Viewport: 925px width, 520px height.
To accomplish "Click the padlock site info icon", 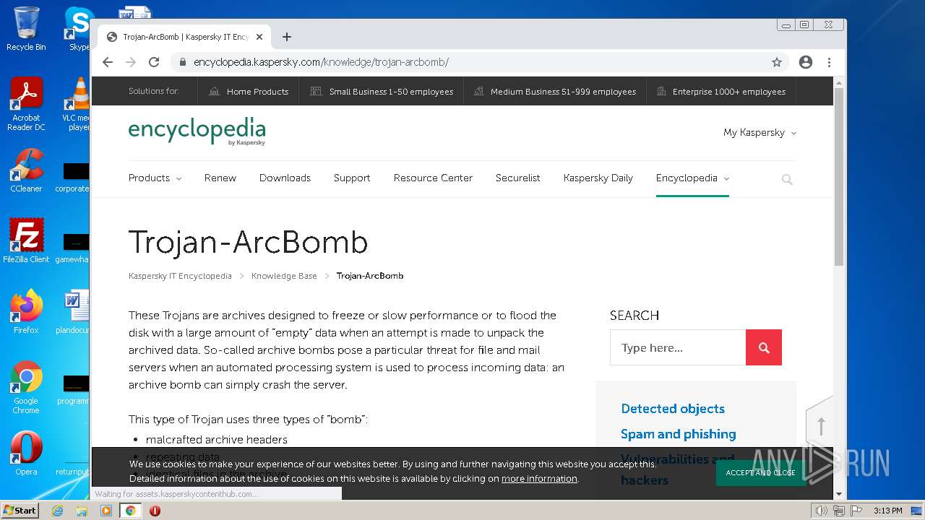I will click(183, 62).
